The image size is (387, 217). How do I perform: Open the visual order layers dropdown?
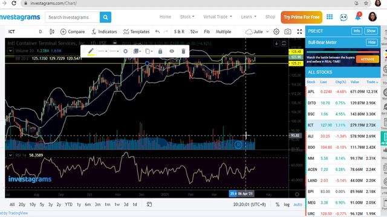click(137, 51)
